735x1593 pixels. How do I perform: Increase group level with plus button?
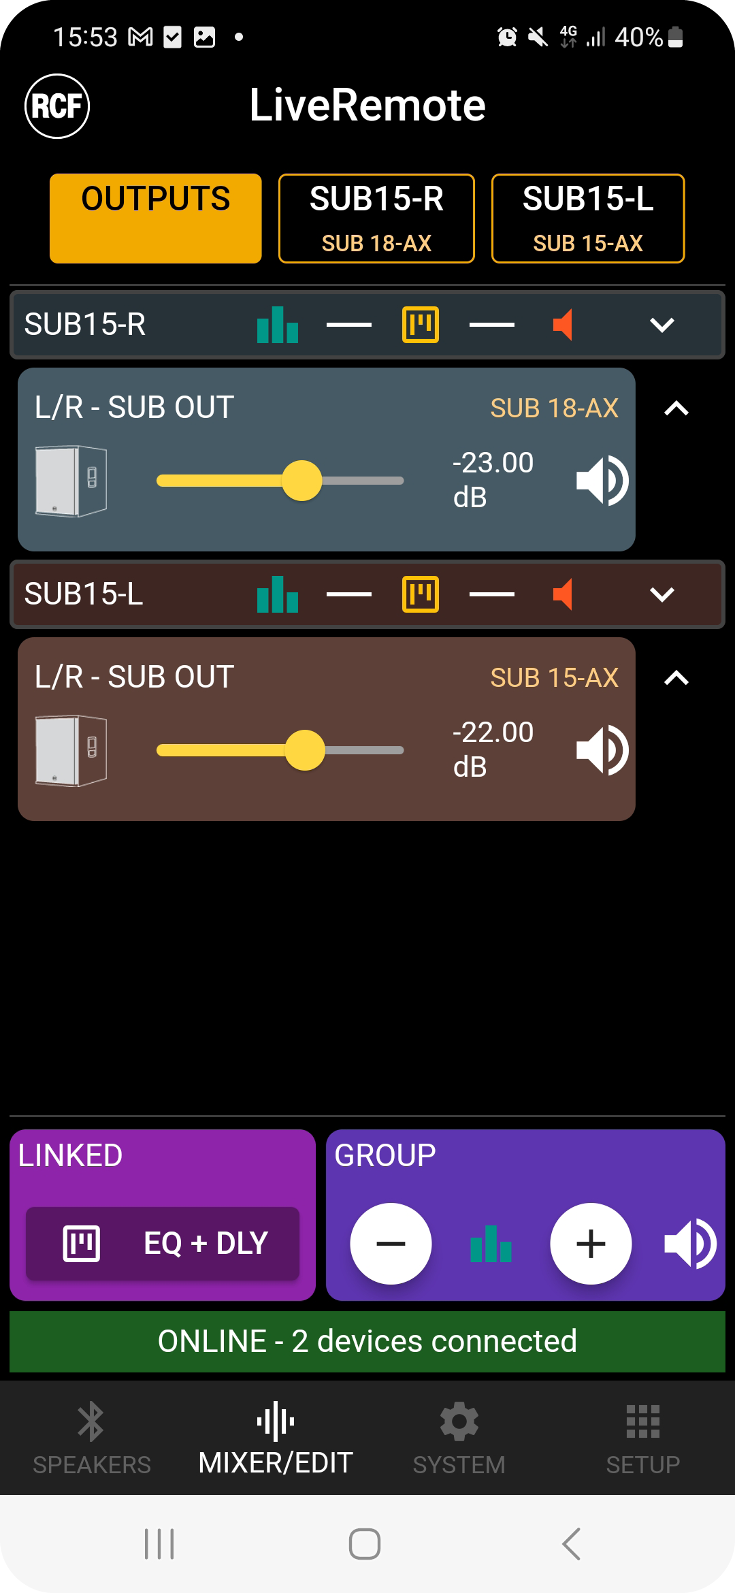tap(591, 1244)
